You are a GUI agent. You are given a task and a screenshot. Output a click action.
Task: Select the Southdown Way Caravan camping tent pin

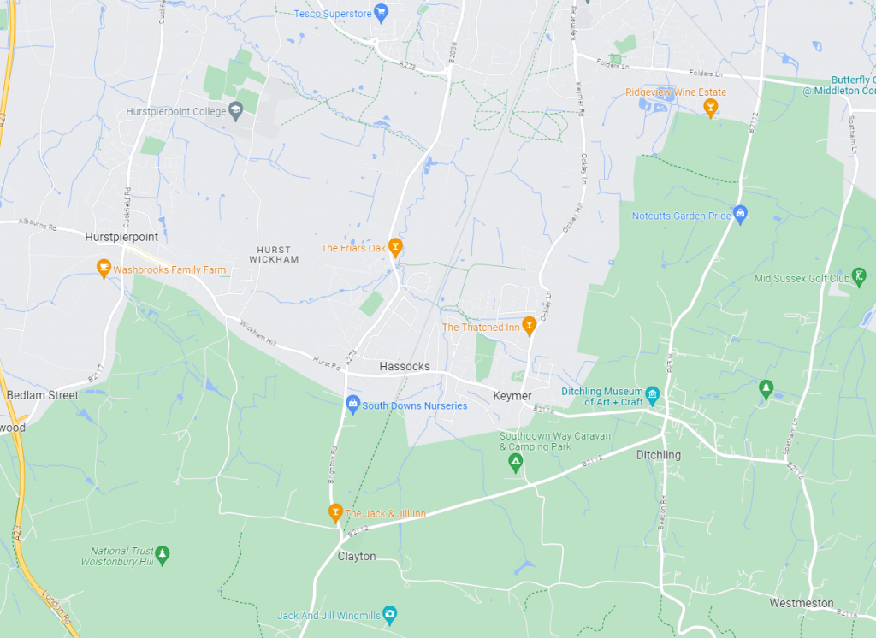coord(516,464)
